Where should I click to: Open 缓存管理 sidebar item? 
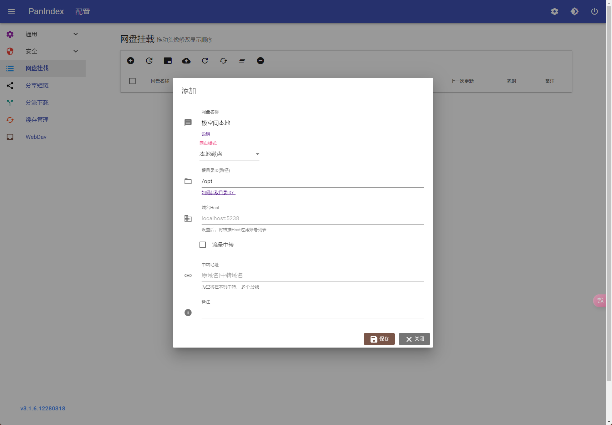coord(43,120)
